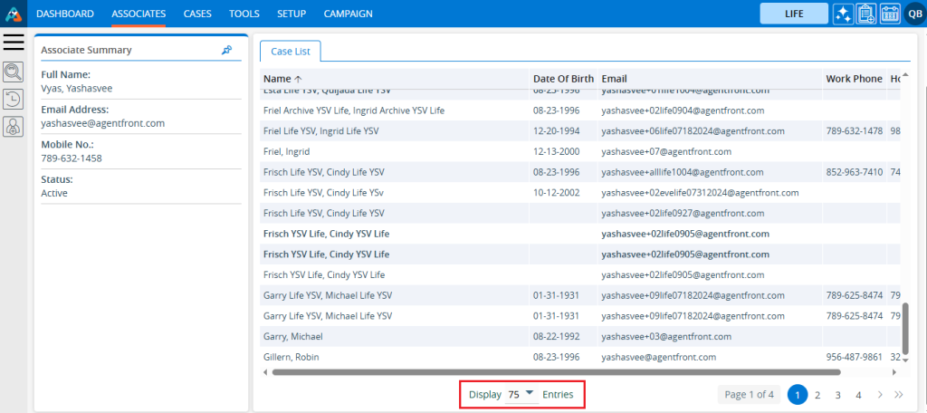Open the history clock icon
The image size is (927, 413).
14,100
